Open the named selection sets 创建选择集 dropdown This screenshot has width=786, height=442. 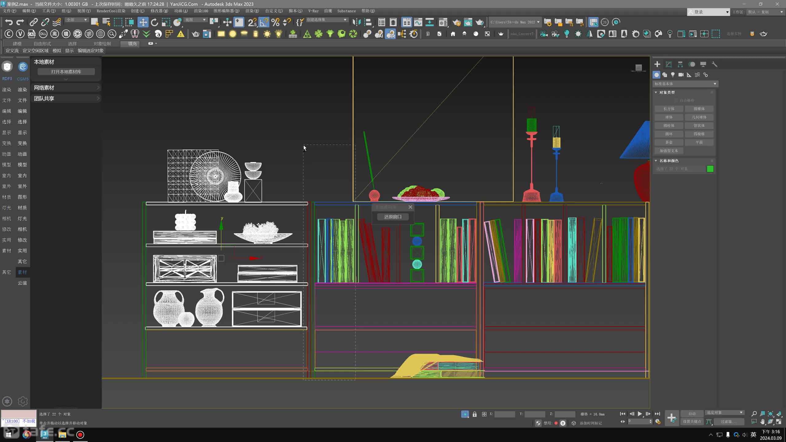point(327,20)
